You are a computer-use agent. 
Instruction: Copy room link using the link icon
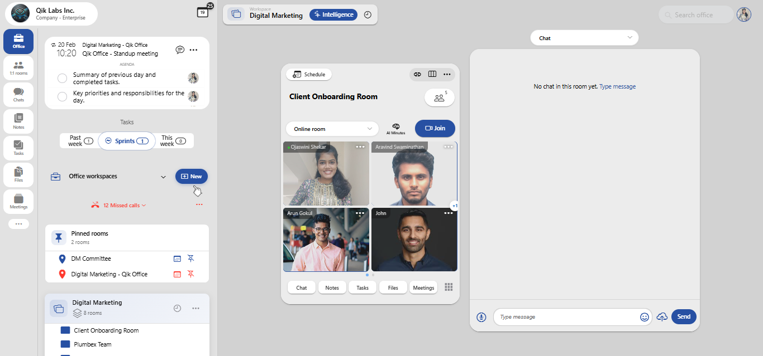click(x=417, y=74)
